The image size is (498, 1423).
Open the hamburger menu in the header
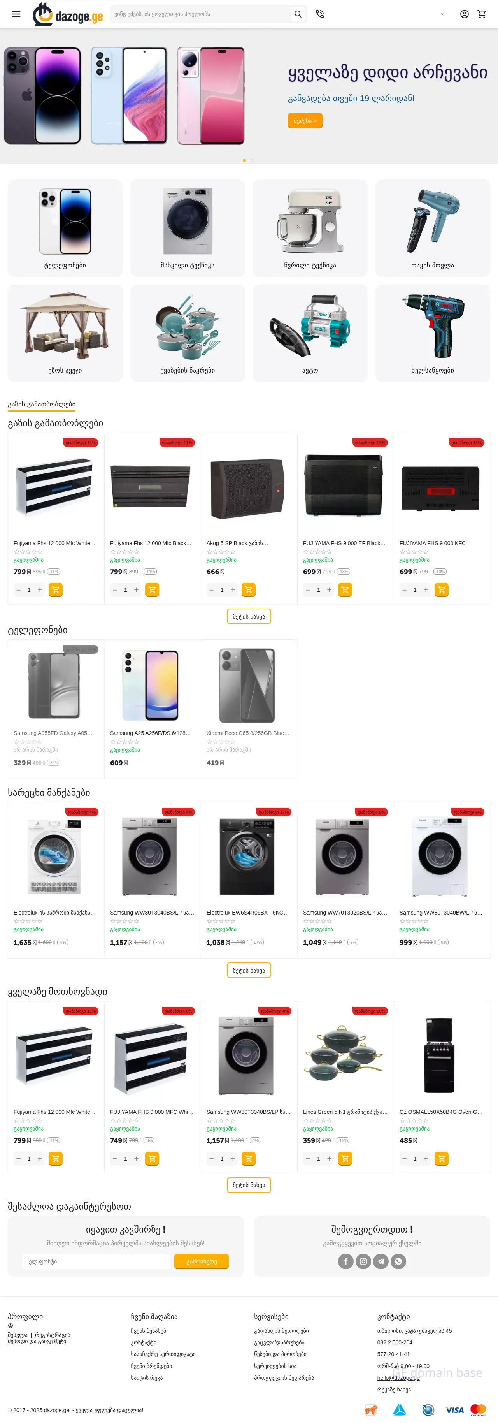(x=16, y=14)
